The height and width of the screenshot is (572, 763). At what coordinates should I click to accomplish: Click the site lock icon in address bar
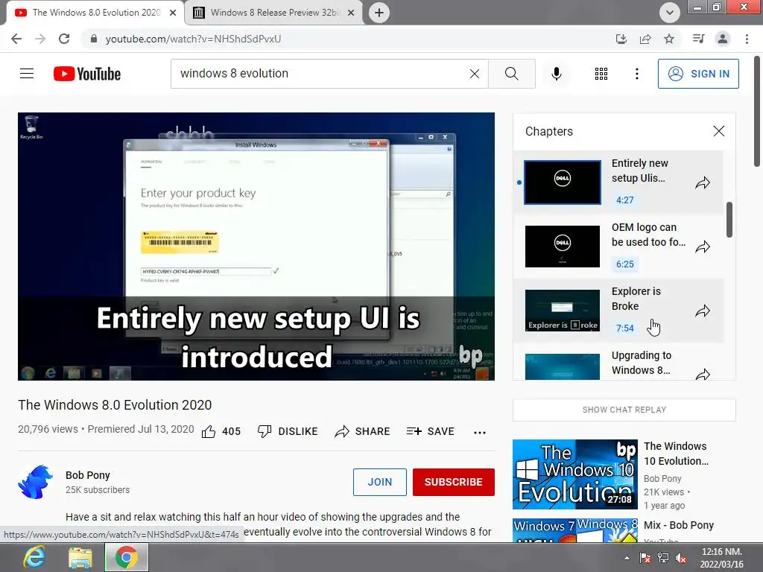pos(93,39)
